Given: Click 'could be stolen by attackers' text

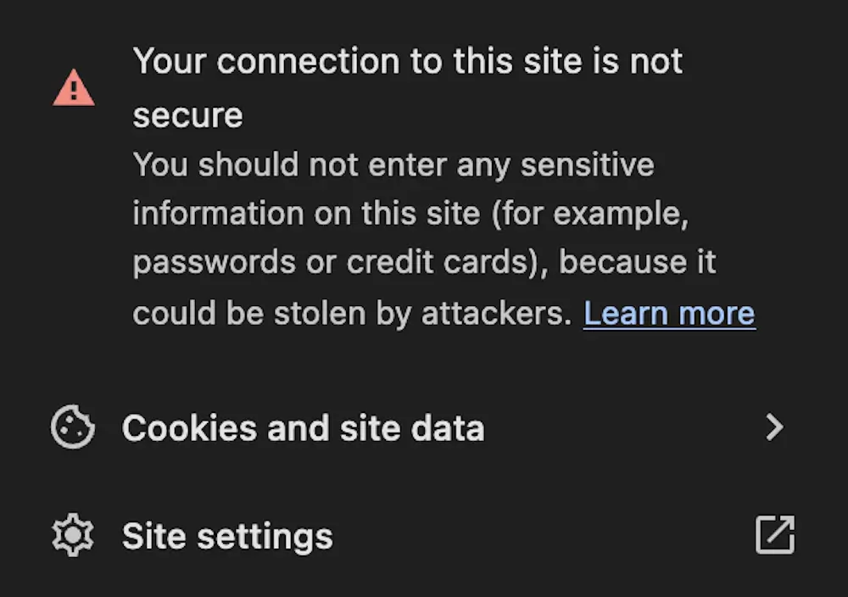Looking at the screenshot, I should click(x=352, y=314).
